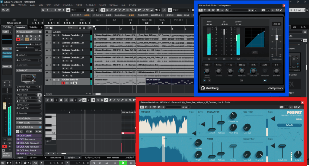This screenshot has width=309, height=166.
Task: Adjust the Compressor THRESHOLD fader
Action: pyautogui.click(x=277, y=38)
